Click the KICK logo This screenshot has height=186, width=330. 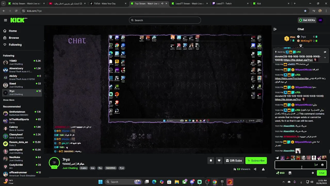(x=19, y=20)
